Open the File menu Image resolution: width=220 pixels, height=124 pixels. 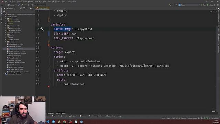coord(6,2)
